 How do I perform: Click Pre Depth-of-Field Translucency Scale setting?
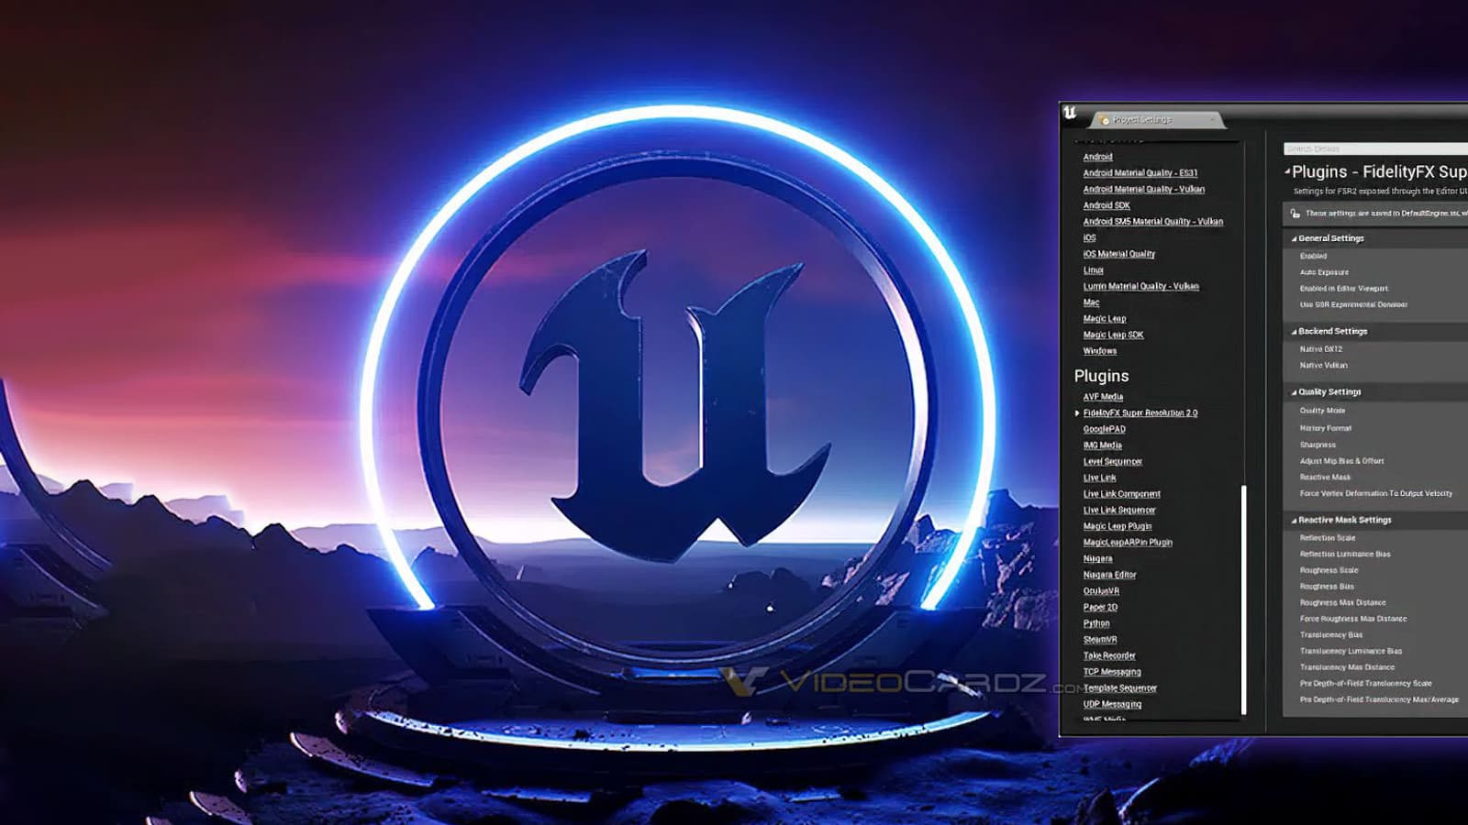[x=1375, y=684]
